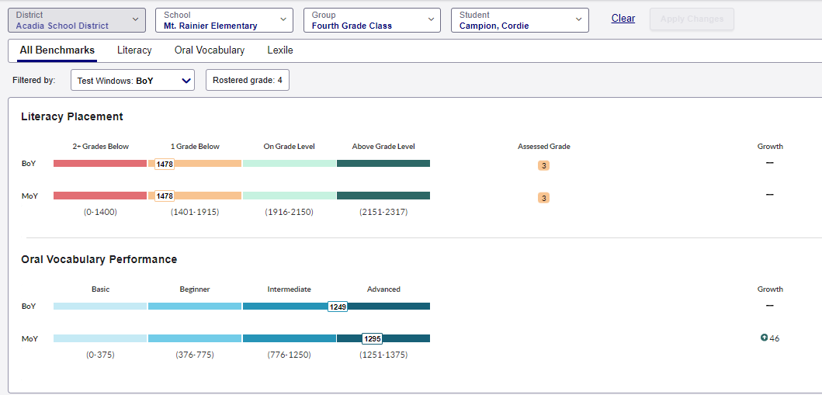This screenshot has height=395, width=822.
Task: Open the School dropdown for Mt. Rainier Elementary
Action: 224,20
